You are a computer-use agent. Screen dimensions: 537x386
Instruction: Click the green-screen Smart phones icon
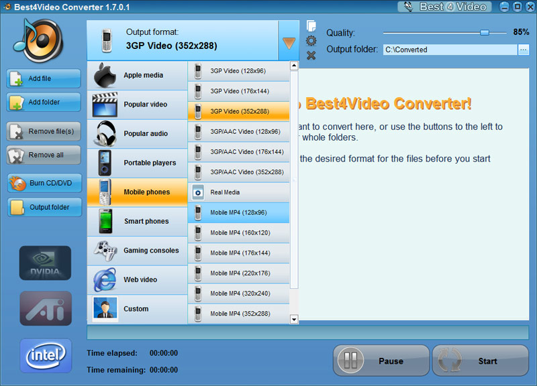[105, 221]
